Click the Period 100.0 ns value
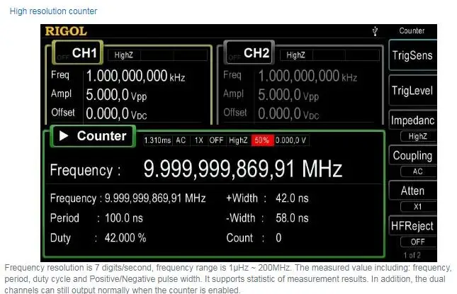 tap(124, 218)
